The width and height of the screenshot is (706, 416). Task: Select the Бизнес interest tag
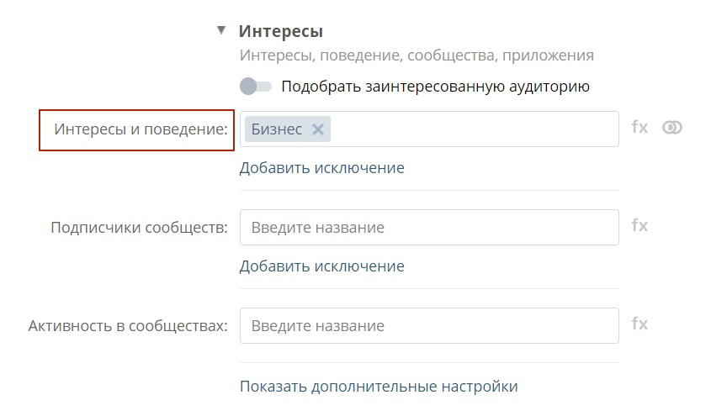click(x=277, y=129)
